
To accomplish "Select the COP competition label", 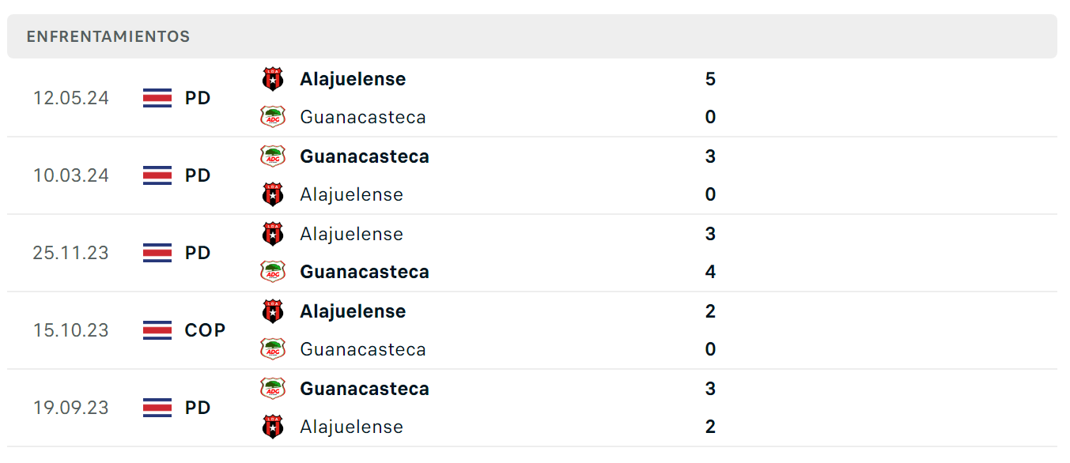I will pos(205,330).
